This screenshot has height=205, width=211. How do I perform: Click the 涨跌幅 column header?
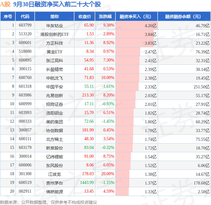[105, 16]
